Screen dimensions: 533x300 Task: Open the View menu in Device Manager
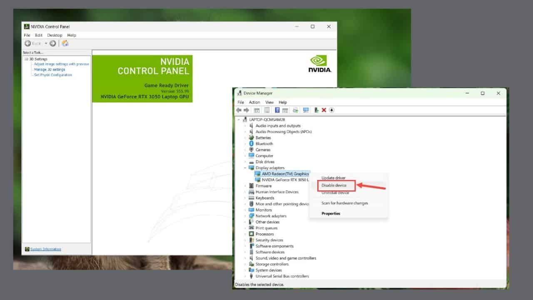pyautogui.click(x=269, y=102)
